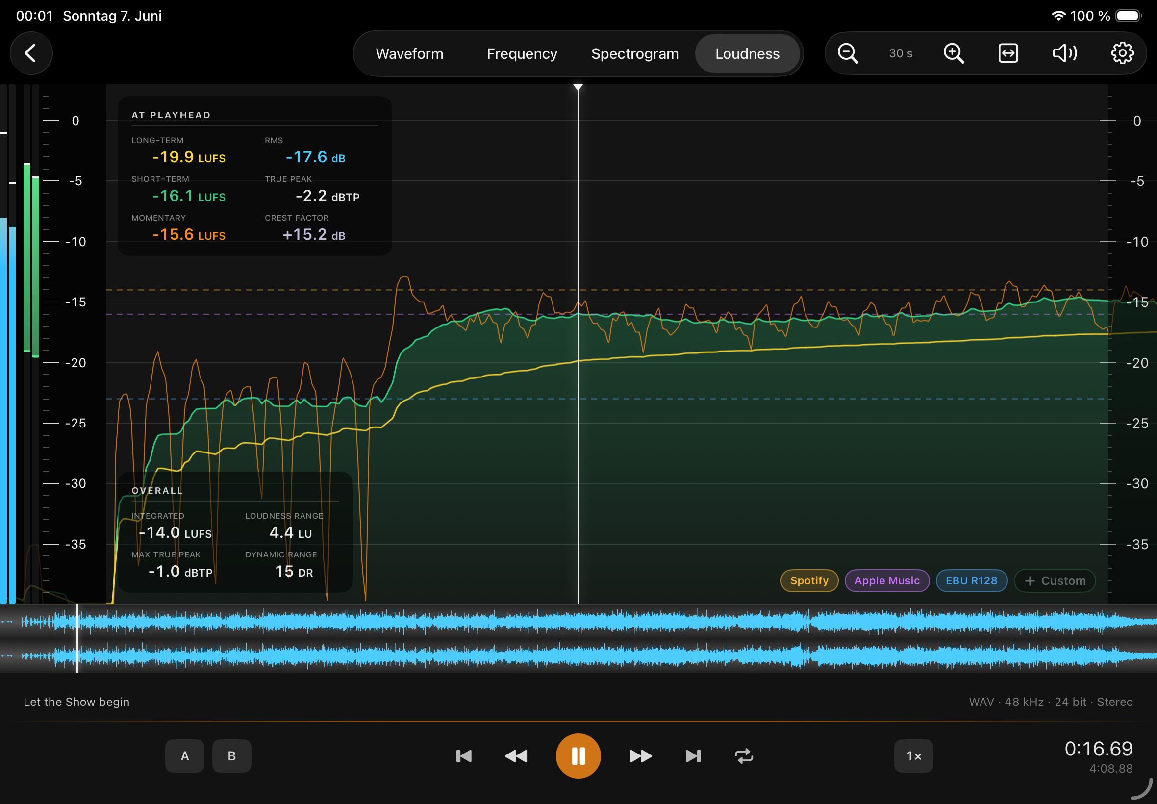Screen dimensions: 1157x804
Task: Zoom in the loudness timeline
Action: click(x=953, y=53)
